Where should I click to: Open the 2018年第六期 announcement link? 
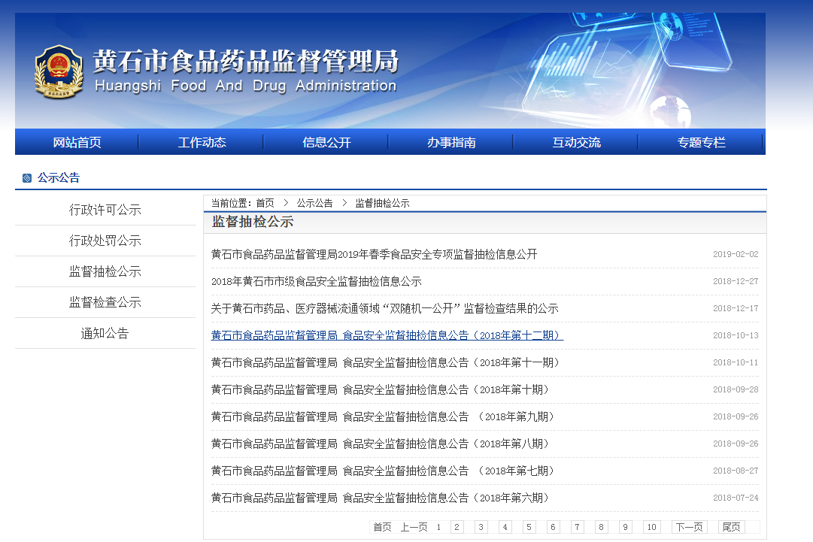(381, 498)
